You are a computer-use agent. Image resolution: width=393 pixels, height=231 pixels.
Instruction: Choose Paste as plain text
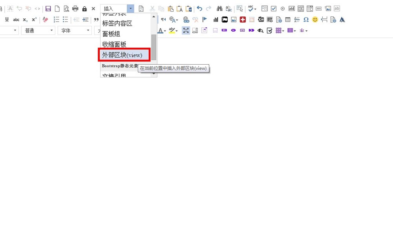click(179, 9)
